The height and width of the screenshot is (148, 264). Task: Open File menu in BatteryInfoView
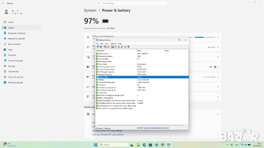tap(97, 44)
